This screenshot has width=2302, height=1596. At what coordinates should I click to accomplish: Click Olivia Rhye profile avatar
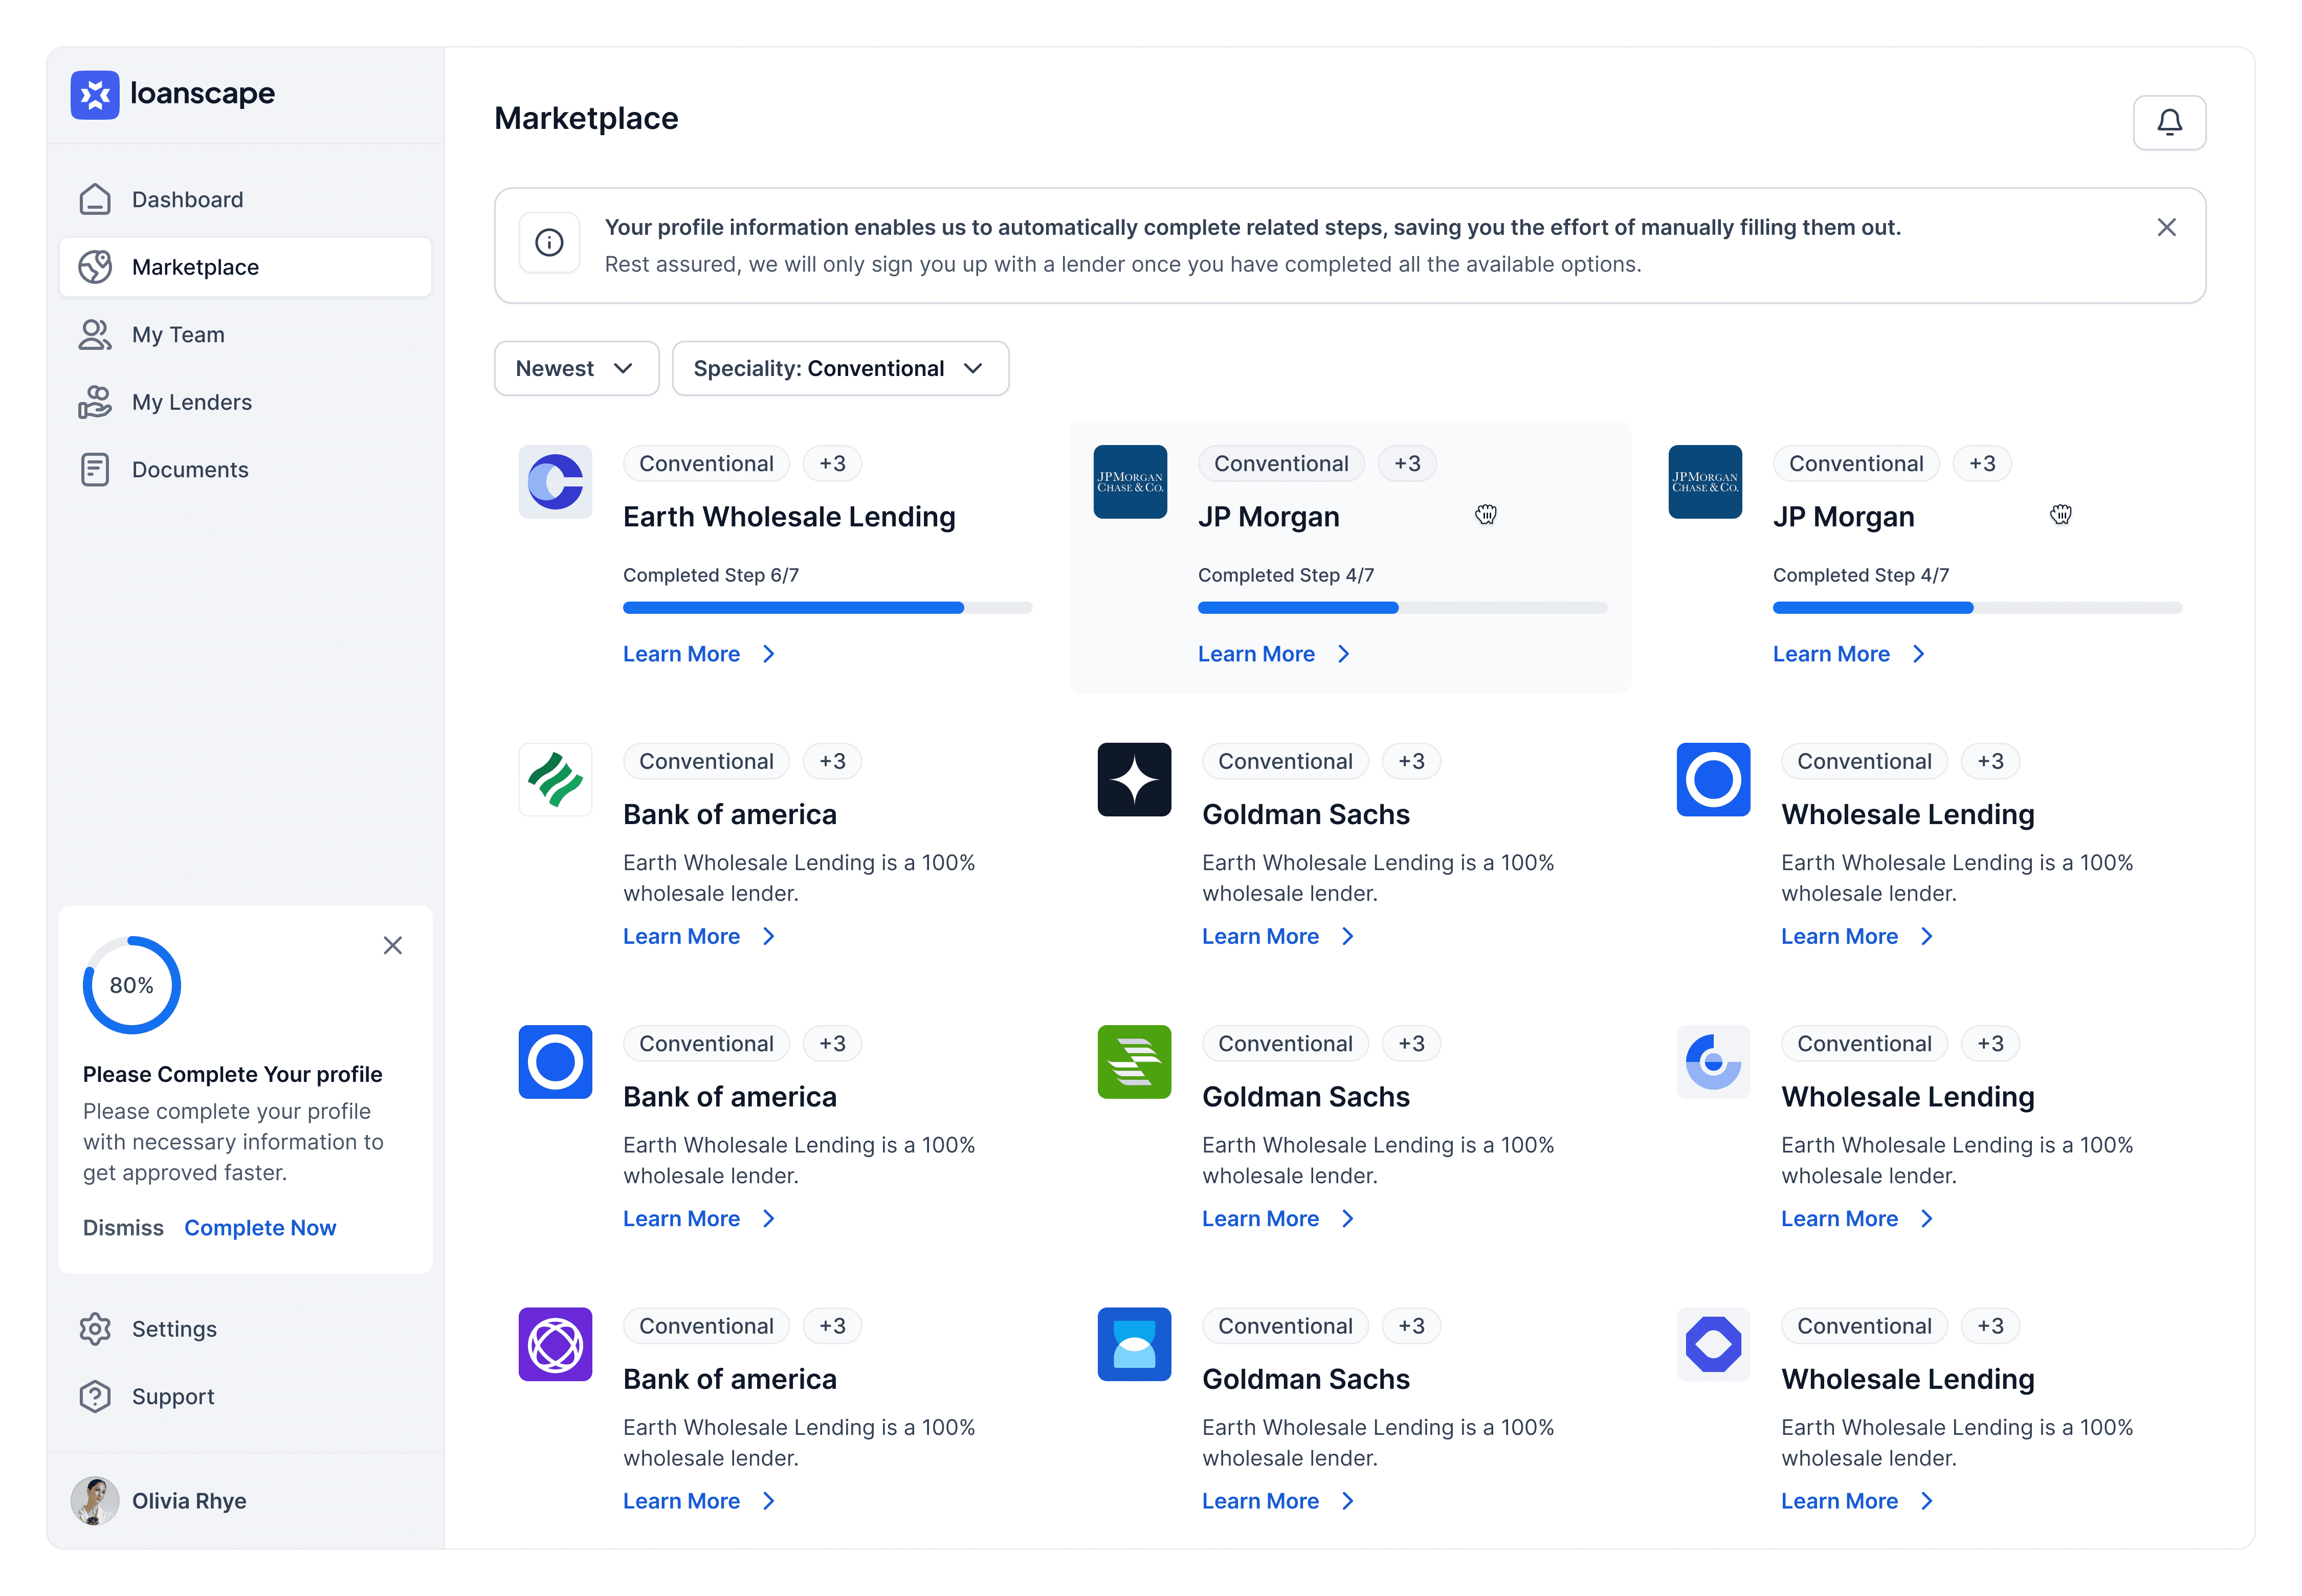tap(95, 1500)
